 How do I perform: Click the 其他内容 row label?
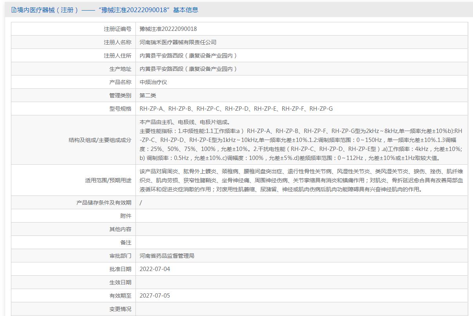tap(120, 229)
